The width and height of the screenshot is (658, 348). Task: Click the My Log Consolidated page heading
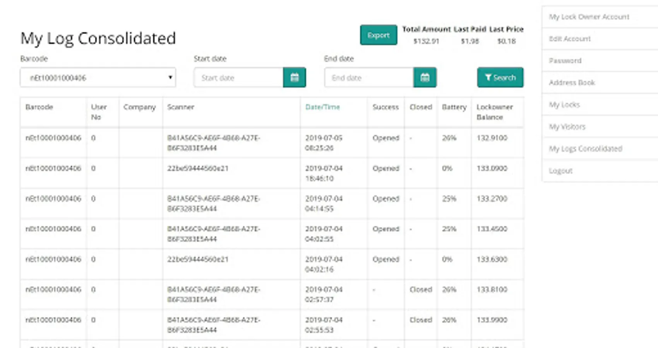[98, 38]
